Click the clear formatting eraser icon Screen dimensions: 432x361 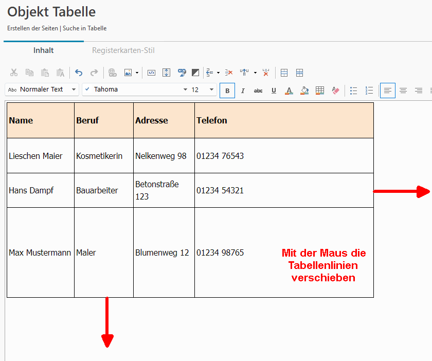coord(335,91)
